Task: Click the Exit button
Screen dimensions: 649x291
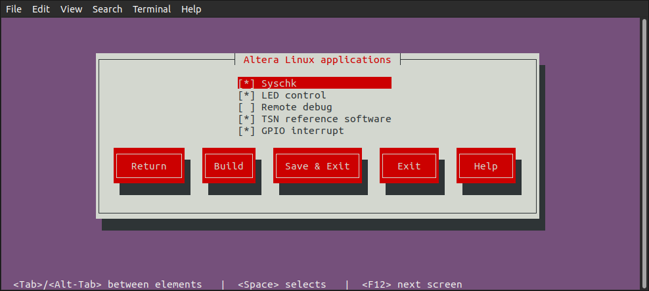Action: tap(409, 166)
